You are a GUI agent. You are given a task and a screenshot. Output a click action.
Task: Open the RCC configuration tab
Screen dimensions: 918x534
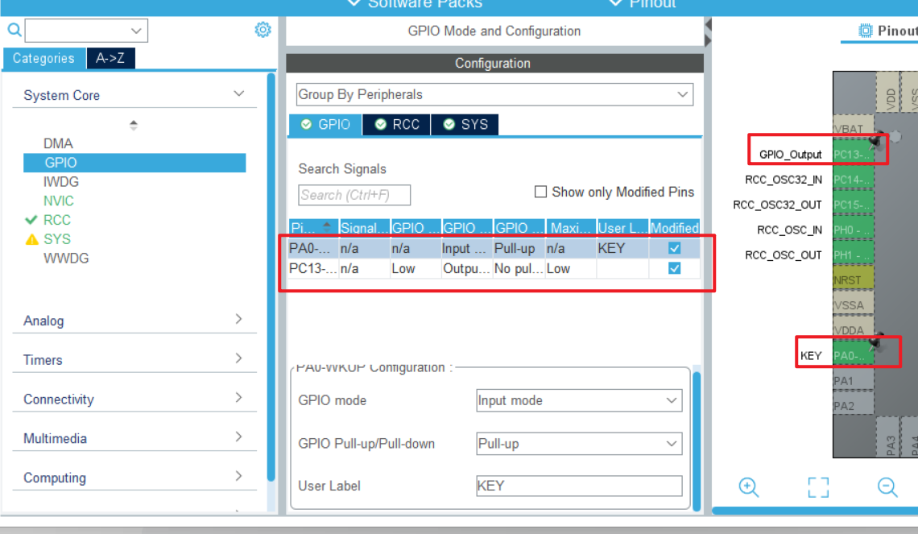[396, 124]
